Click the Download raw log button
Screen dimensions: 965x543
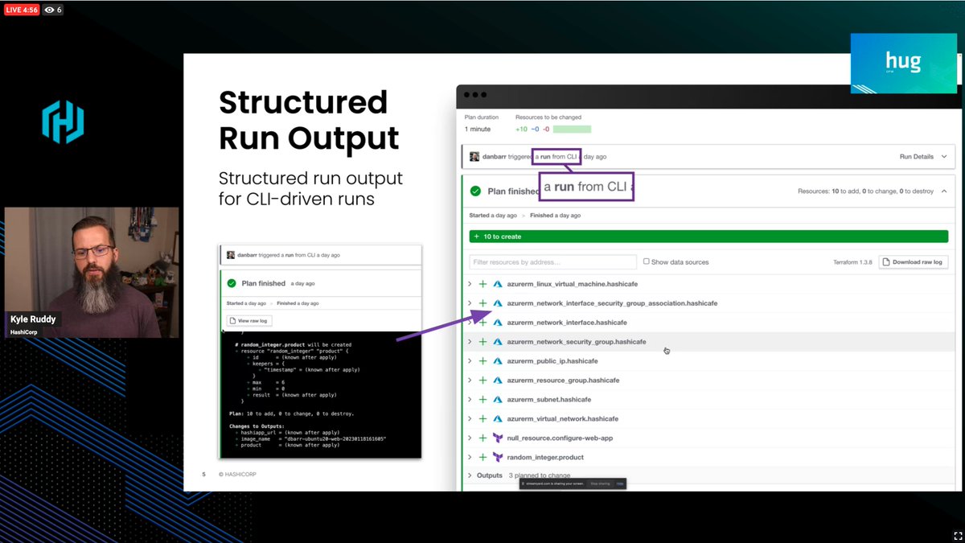(914, 262)
